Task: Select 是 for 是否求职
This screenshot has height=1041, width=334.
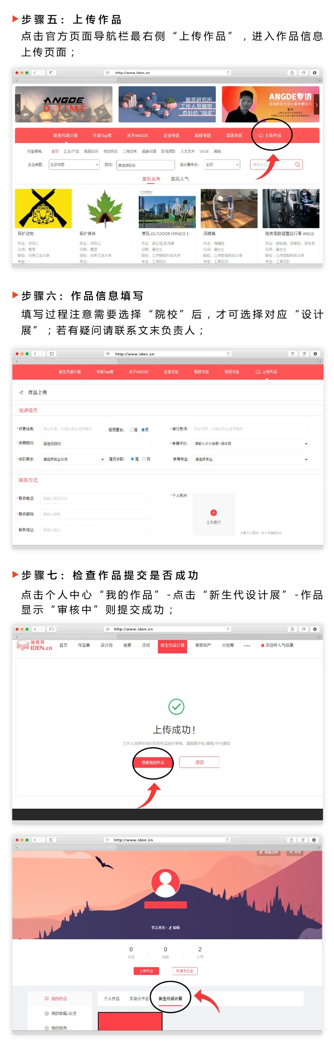Action: click(132, 459)
